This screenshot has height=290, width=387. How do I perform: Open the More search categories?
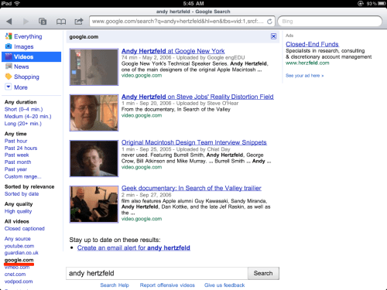click(x=21, y=87)
